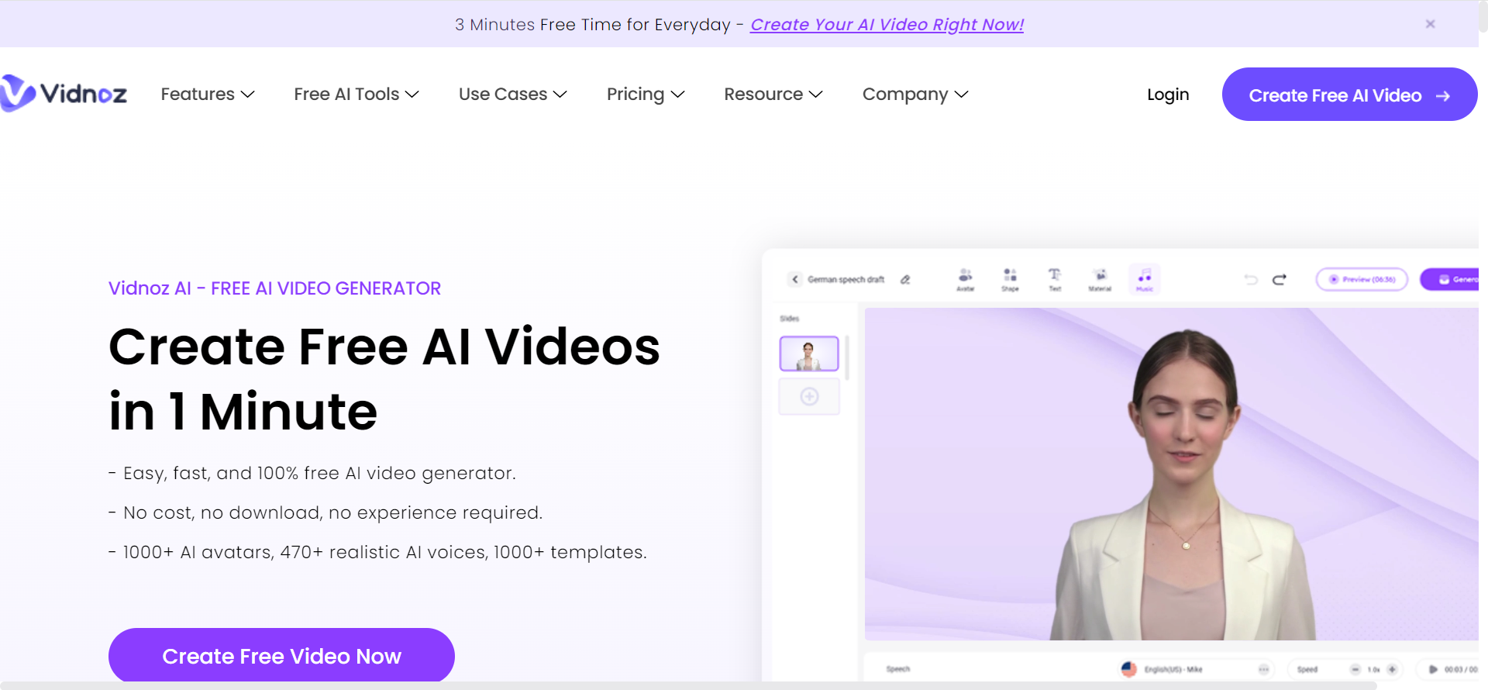Click the back arrow beside German speech draft
1488x690 pixels.
coord(795,279)
